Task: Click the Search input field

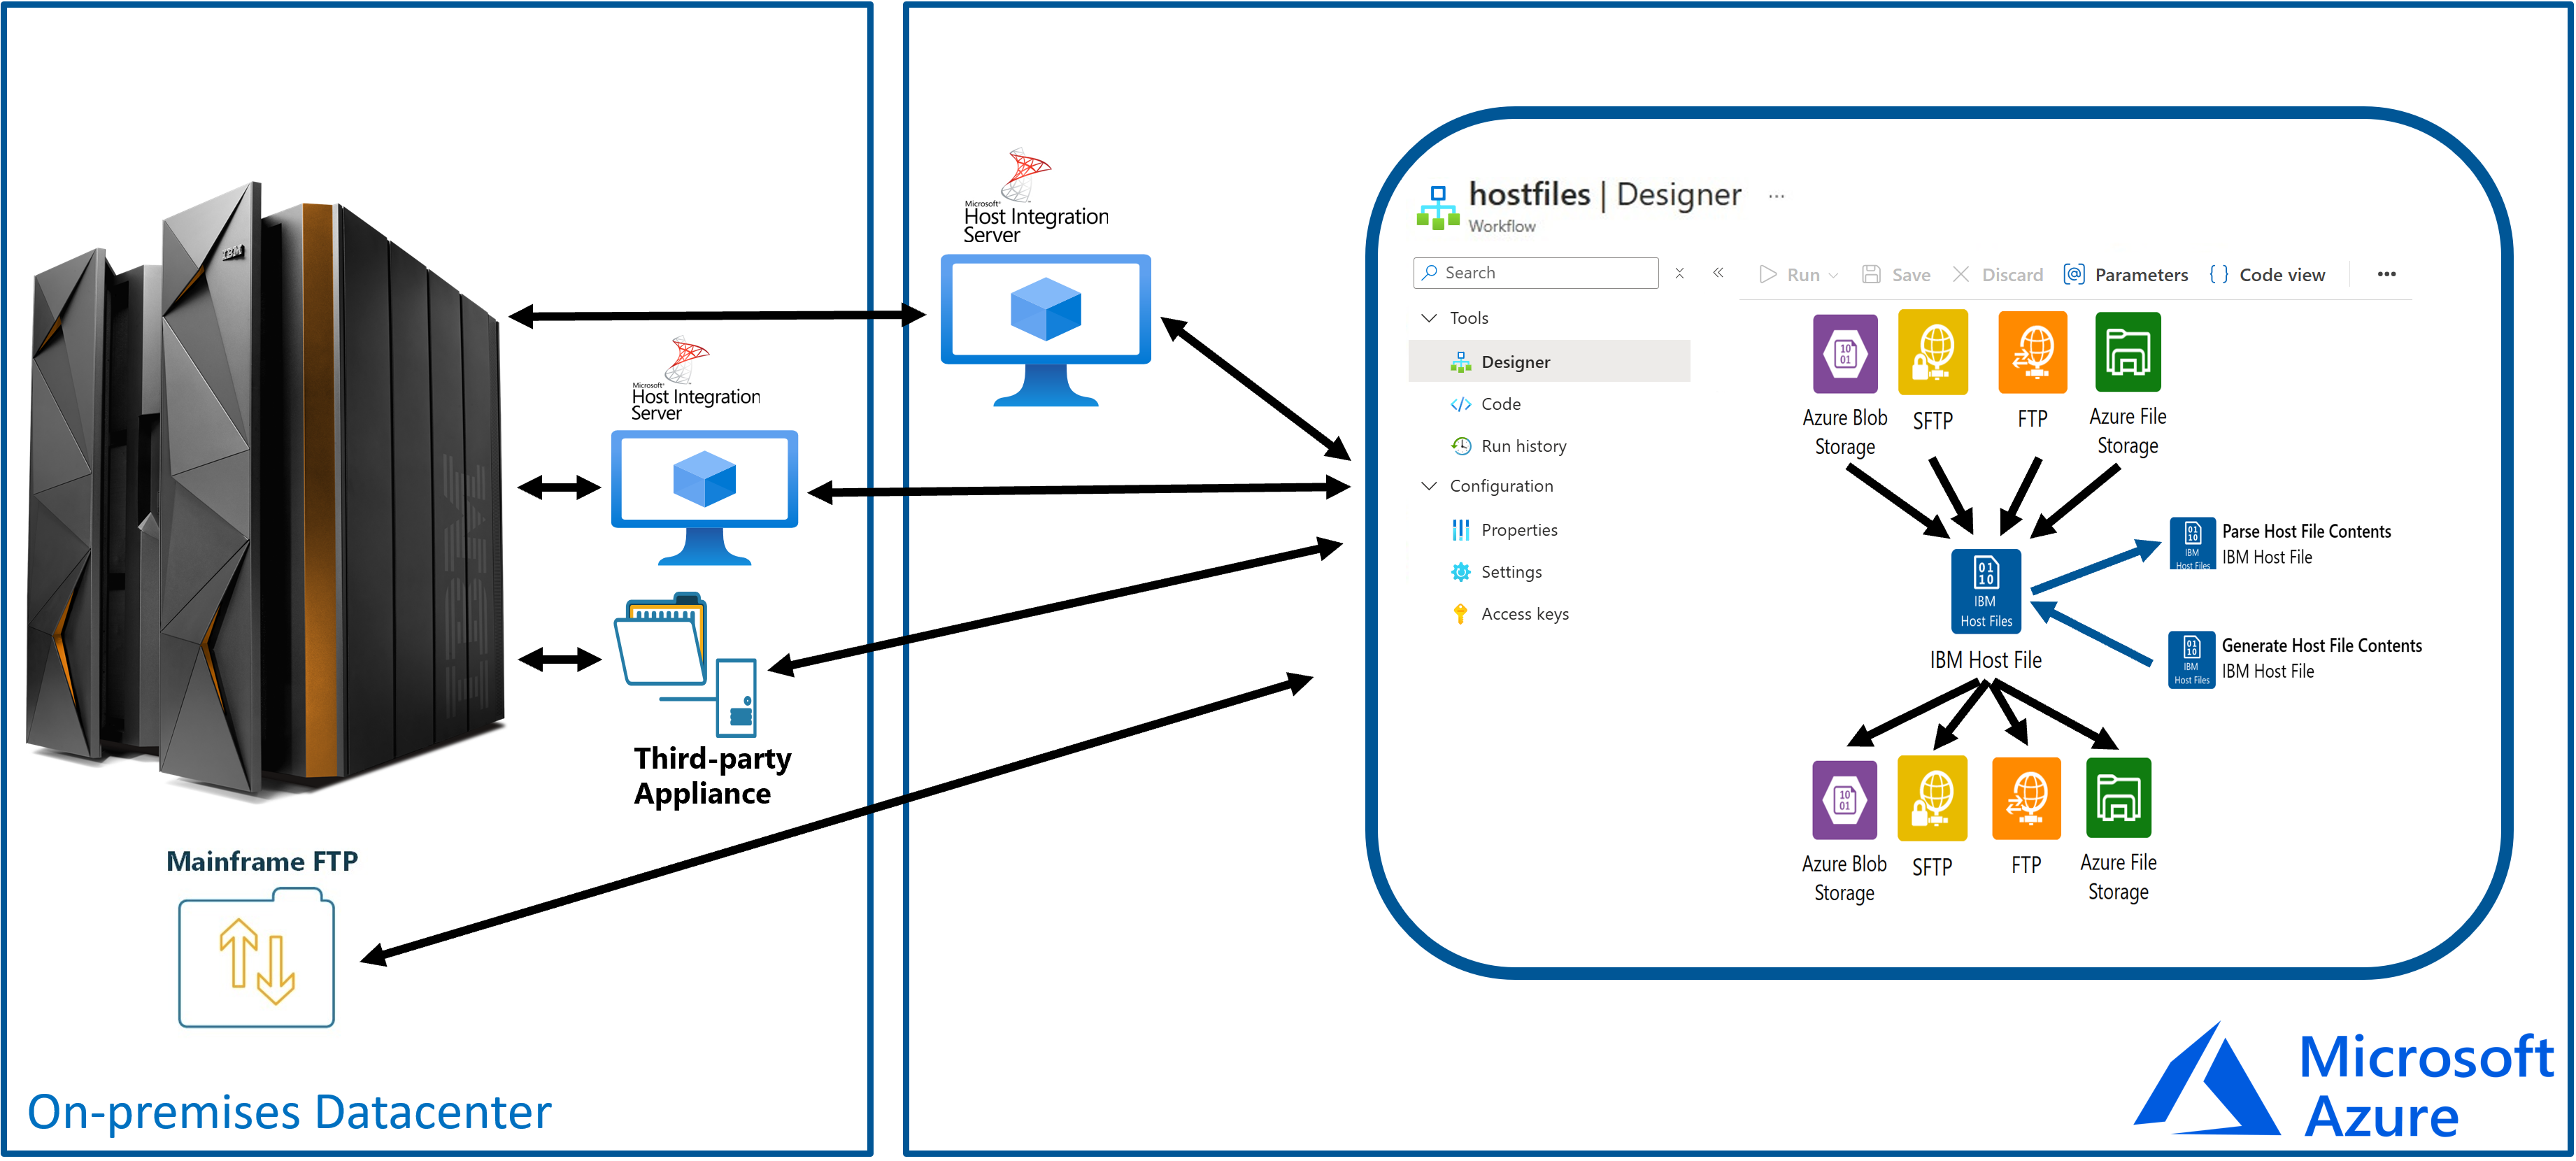Action: (1535, 273)
